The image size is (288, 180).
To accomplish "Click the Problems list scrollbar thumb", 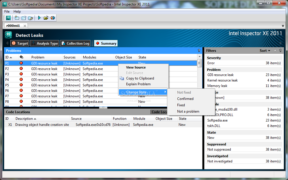I will pyautogui.click(x=200, y=63).
